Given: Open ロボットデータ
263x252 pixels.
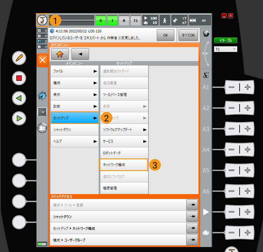Looking at the screenshot, I should [x=124, y=153].
